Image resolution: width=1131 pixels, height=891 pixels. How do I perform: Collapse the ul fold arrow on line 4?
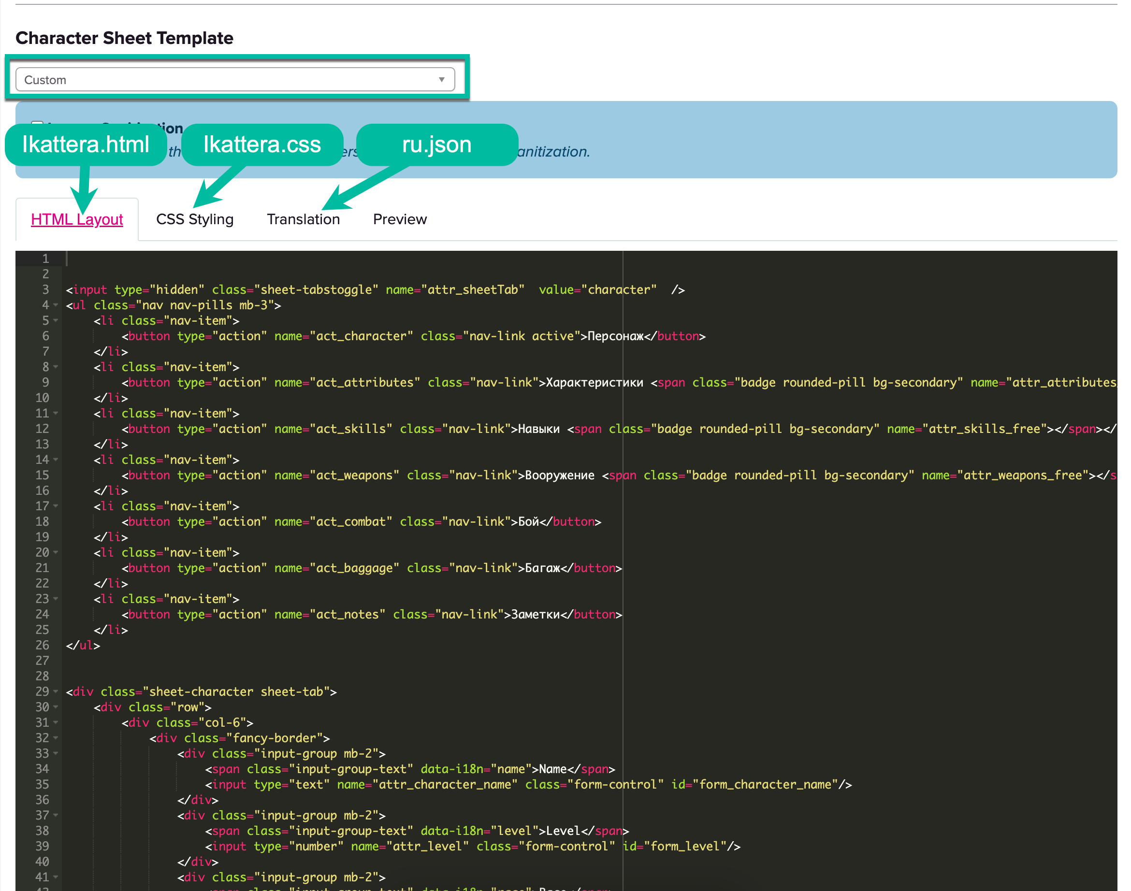click(55, 305)
